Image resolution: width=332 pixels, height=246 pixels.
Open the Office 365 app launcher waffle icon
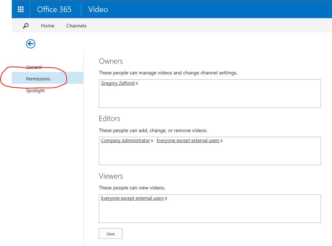coord(20,9)
